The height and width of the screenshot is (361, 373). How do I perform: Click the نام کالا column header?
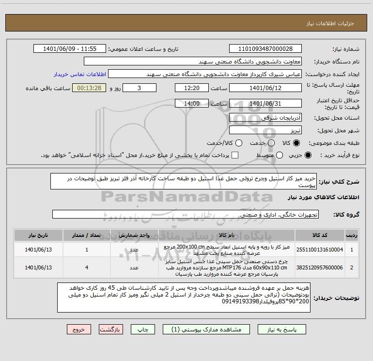(x=227, y=235)
